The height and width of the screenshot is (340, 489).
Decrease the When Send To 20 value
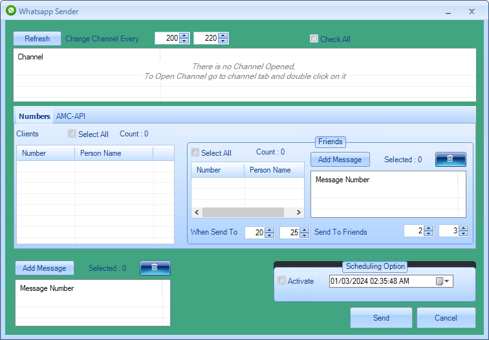click(x=270, y=235)
